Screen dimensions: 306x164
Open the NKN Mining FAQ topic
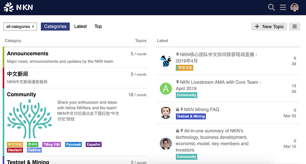click(x=202, y=110)
